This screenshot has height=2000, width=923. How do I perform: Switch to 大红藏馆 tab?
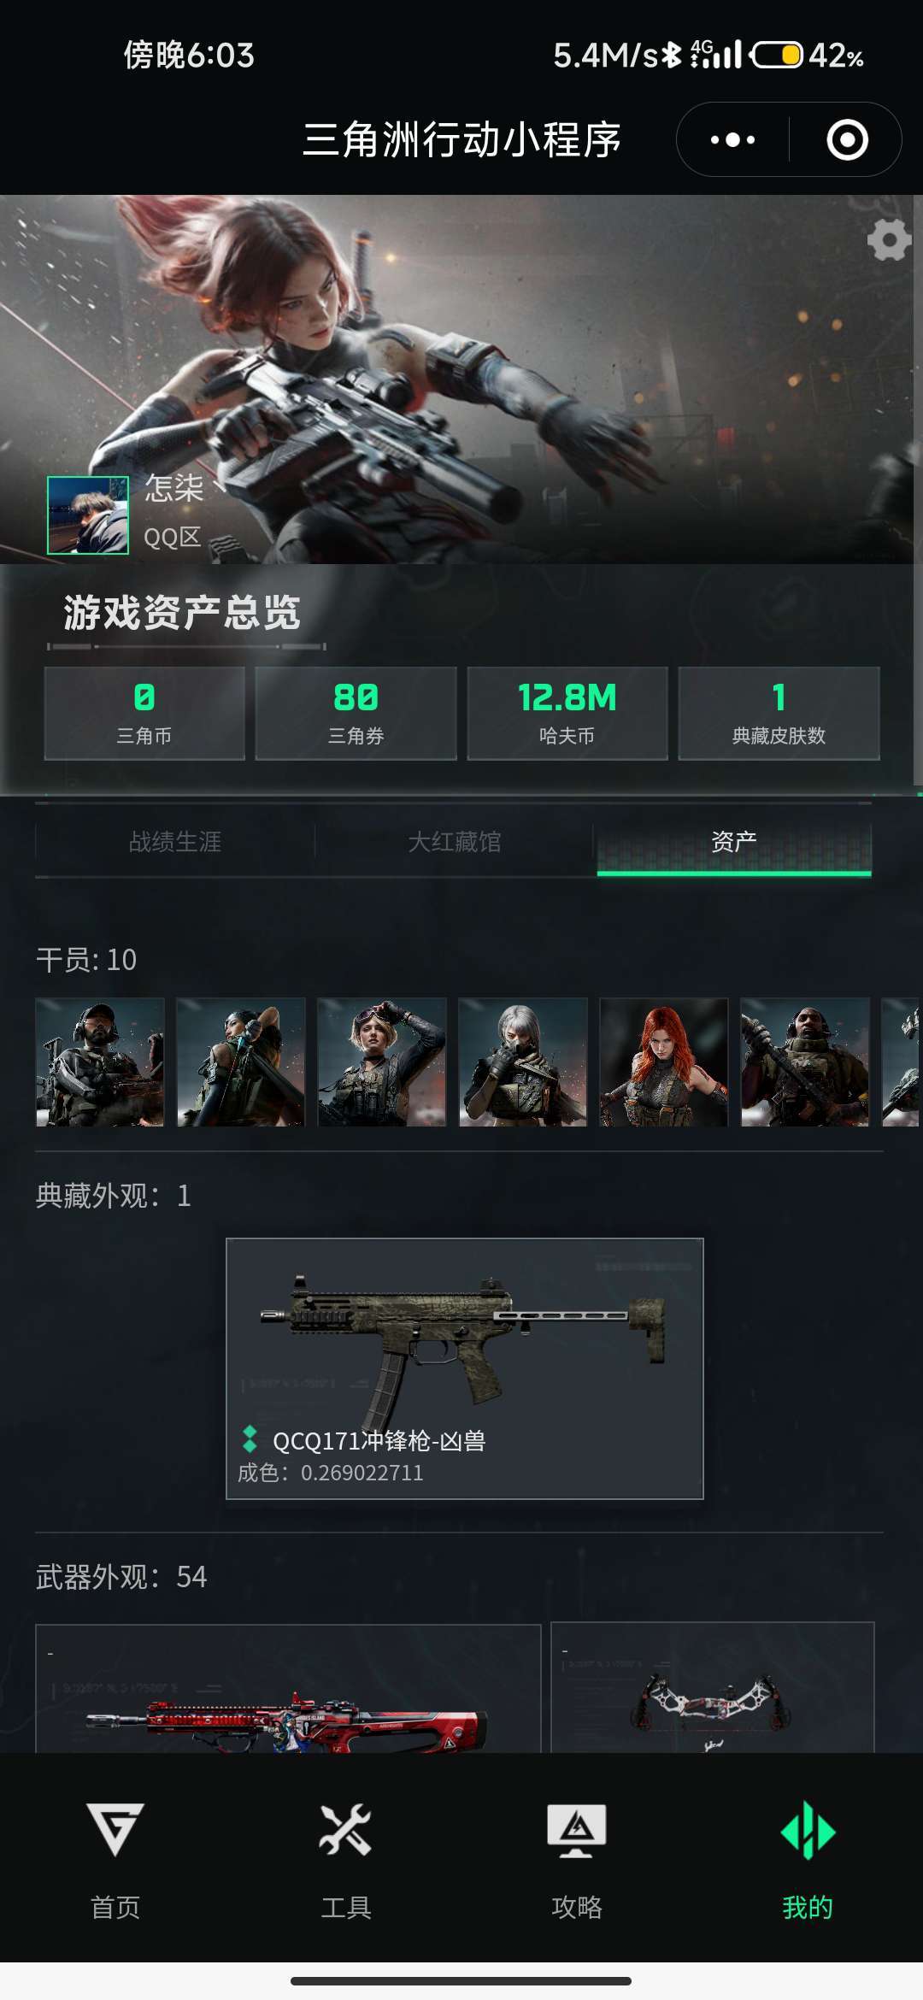point(454,842)
